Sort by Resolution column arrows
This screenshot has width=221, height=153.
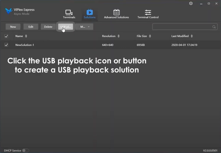[119, 36]
